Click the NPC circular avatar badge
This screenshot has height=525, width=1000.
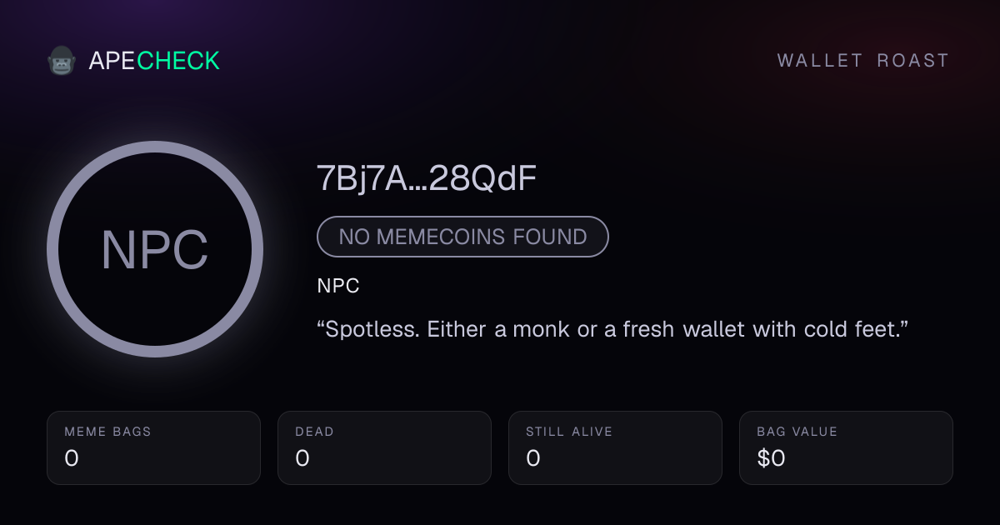[x=155, y=249]
